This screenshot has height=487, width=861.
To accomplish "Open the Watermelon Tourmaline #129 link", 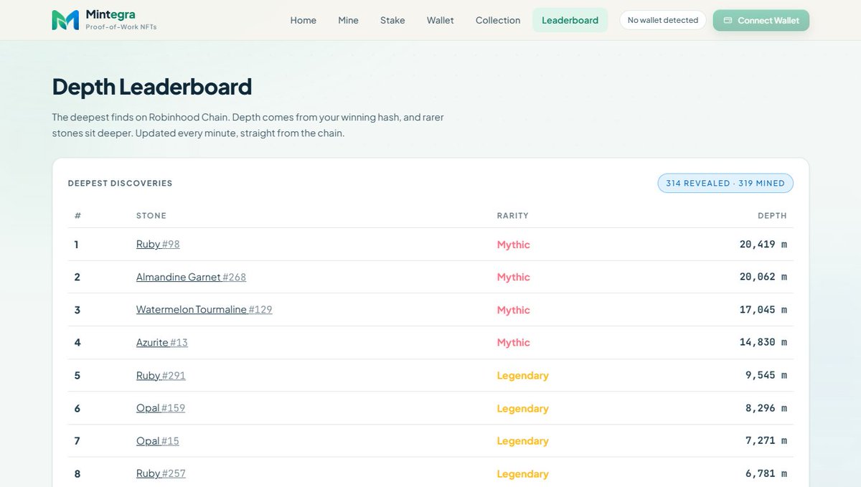I will 204,310.
